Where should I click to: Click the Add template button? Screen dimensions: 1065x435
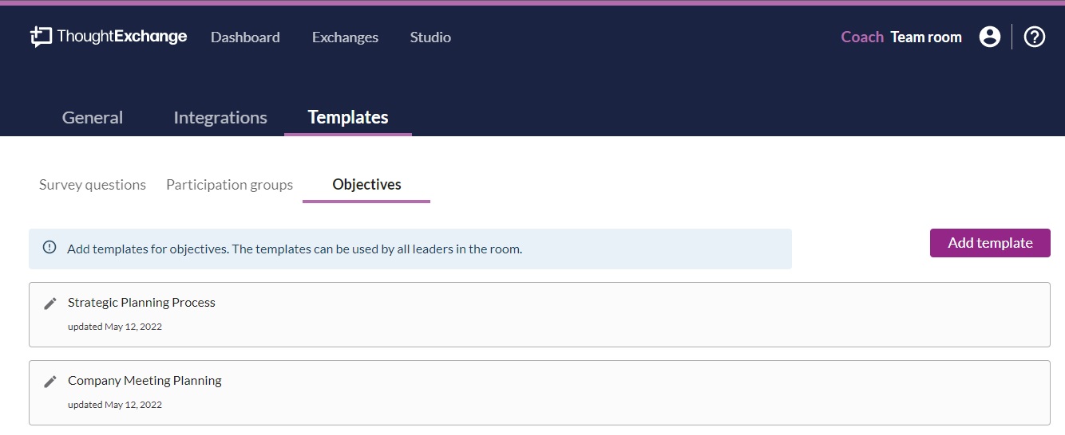coord(990,243)
